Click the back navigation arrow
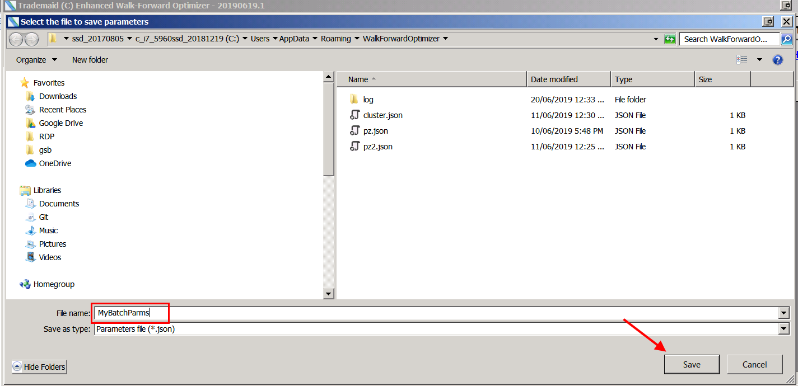 tap(16, 39)
